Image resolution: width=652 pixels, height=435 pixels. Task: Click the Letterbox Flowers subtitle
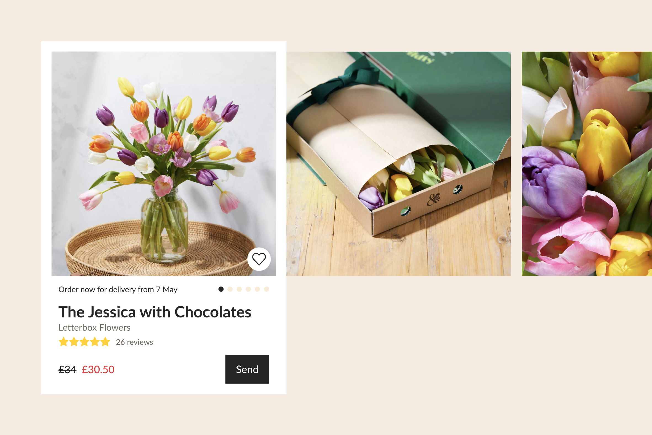94,327
